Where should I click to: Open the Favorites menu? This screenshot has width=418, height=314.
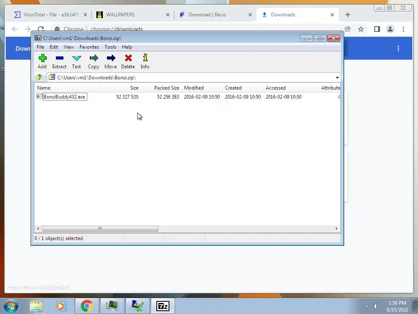89,47
